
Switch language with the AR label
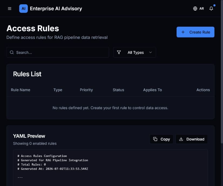click(201, 9)
